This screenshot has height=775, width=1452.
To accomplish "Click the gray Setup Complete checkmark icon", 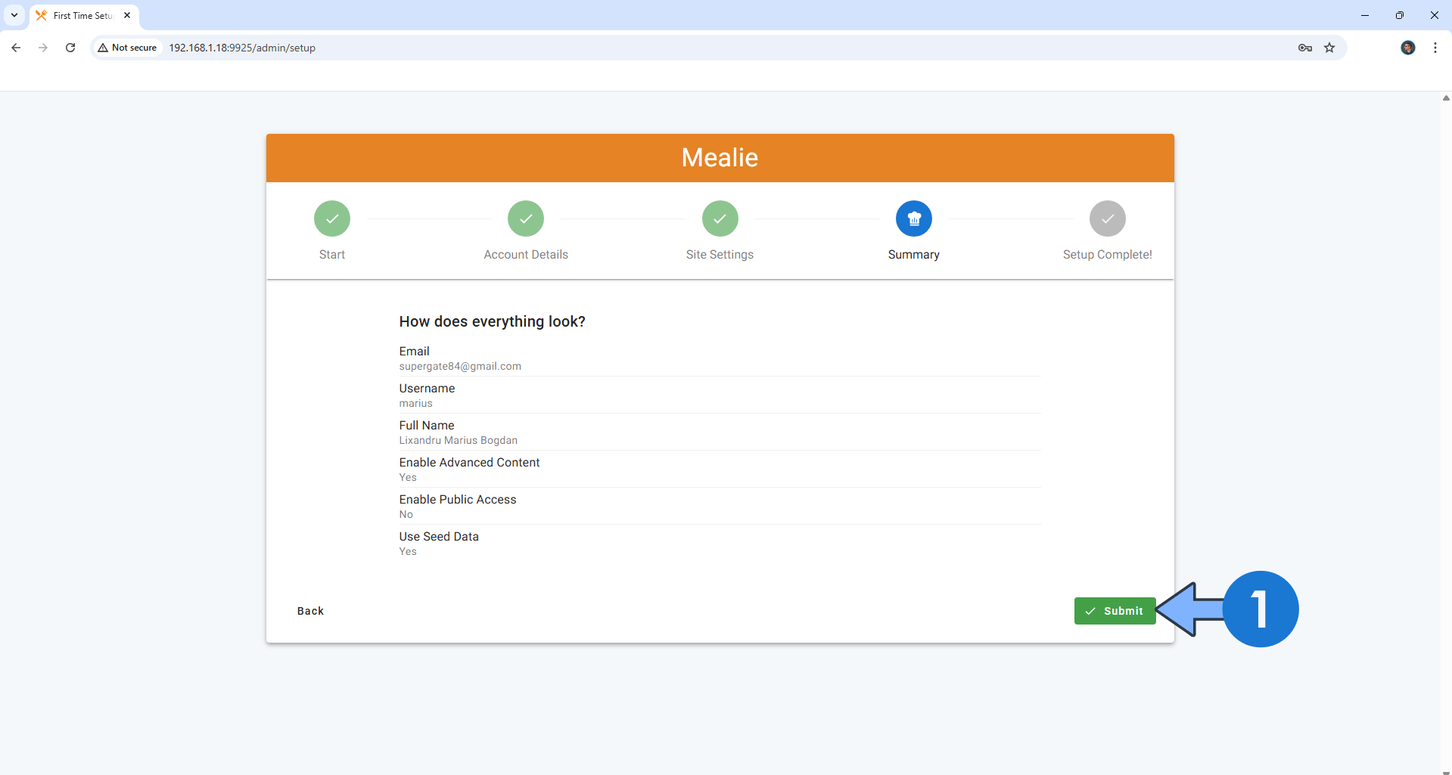I will [x=1107, y=219].
